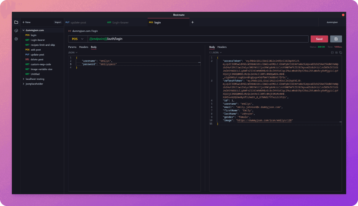This screenshot has height=206, width=358.
Task: Switch to the Headers request tab
Action: 84,47
